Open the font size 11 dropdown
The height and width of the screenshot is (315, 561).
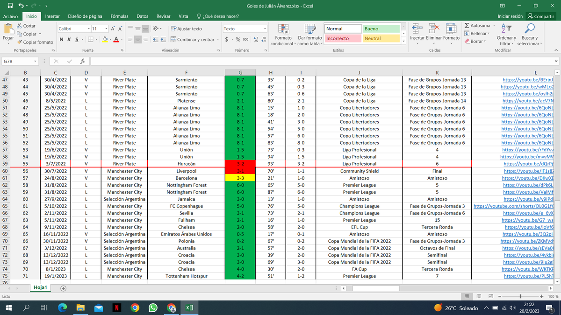(x=107, y=29)
